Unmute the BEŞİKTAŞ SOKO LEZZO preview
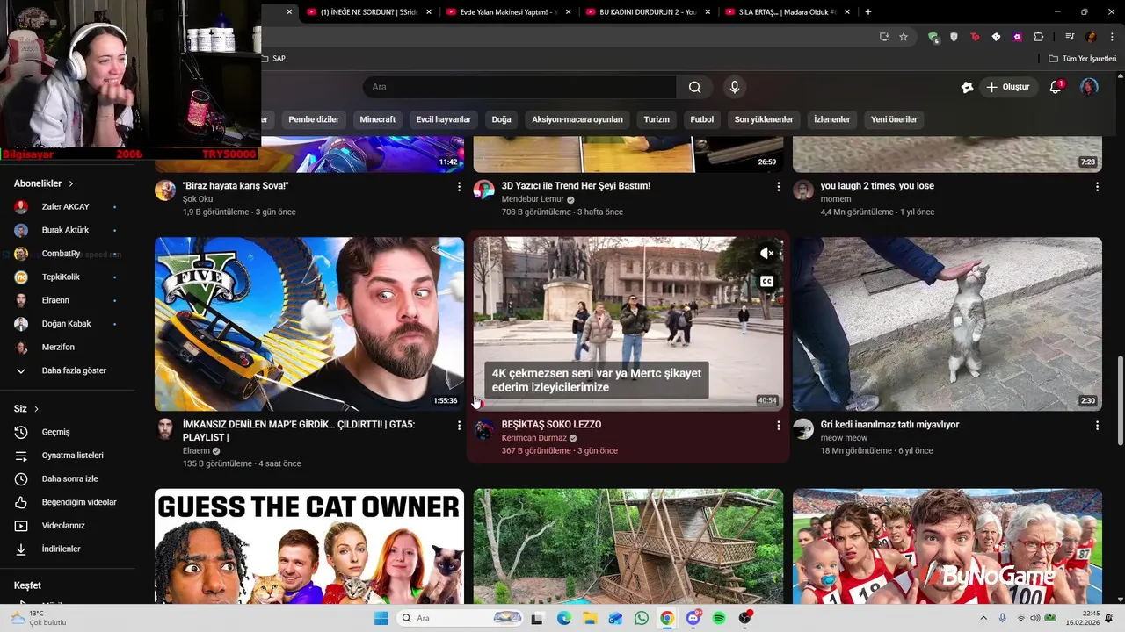 (767, 254)
